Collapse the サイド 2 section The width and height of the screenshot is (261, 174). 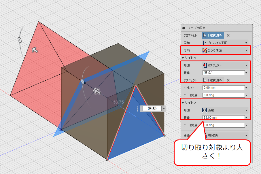183,103
